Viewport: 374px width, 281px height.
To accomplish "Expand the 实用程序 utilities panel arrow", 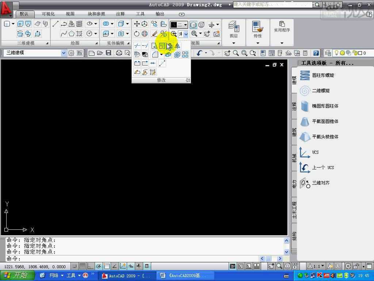I will 282,43.
